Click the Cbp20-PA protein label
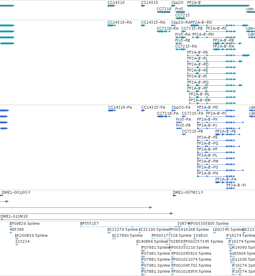Image resolution: width=255 pixels, height=276 pixels. 181,107
